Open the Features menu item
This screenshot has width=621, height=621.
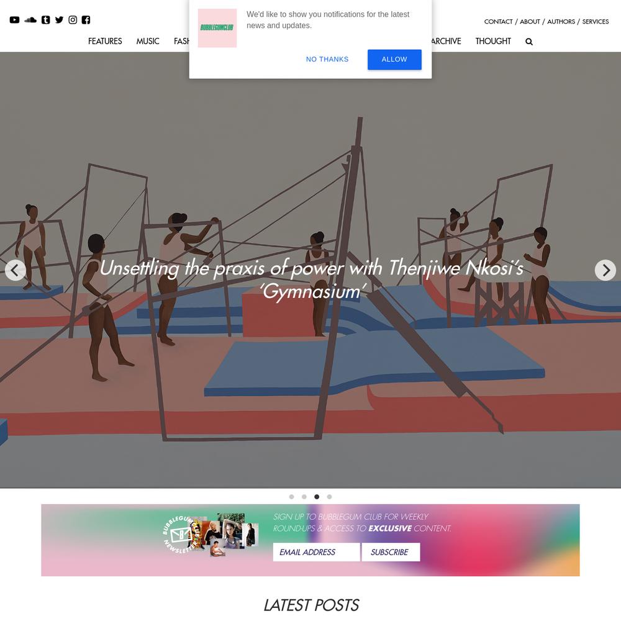tap(105, 41)
